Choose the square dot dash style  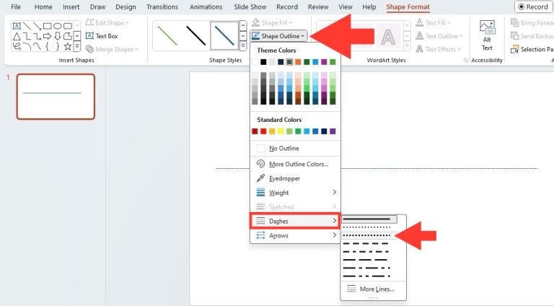click(x=369, y=235)
